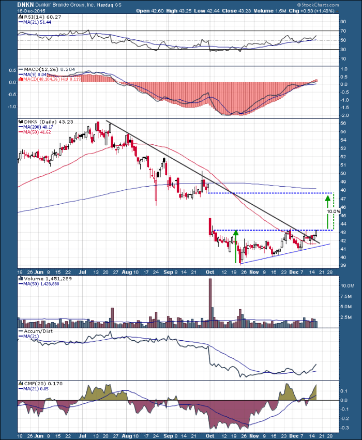Image resolution: width=362 pixels, height=440 pixels.
Task: Click the 56 label on the price axis
Action: (343, 123)
